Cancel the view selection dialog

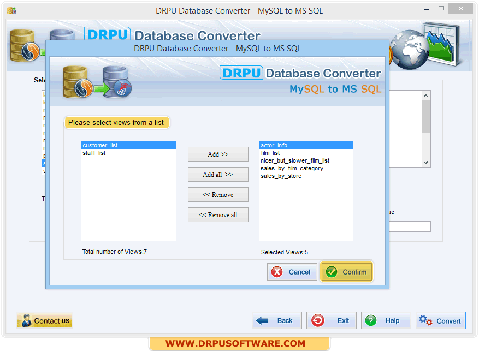coord(292,272)
